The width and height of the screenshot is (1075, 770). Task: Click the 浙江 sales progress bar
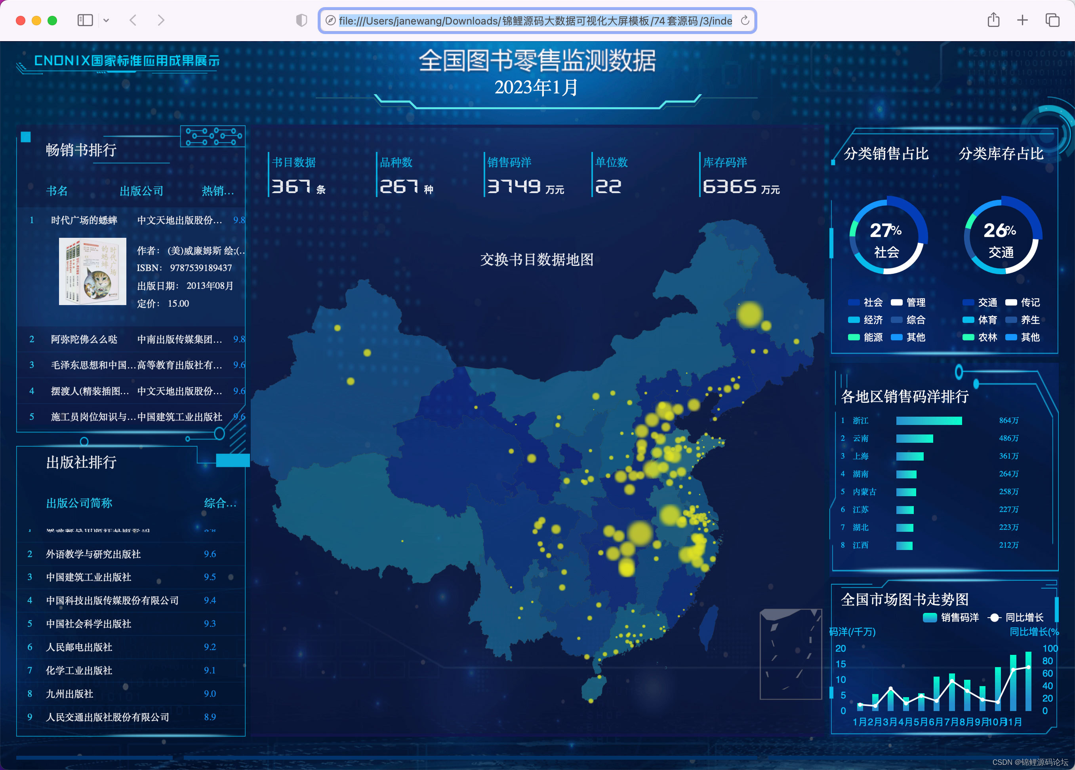[929, 421]
